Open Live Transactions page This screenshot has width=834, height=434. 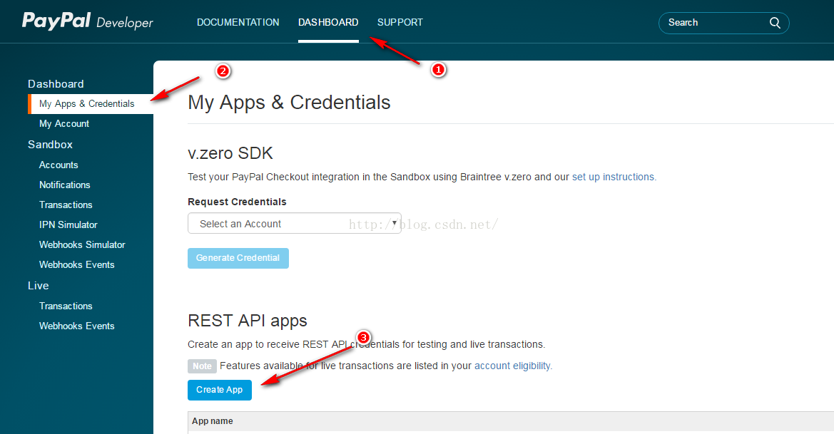[66, 306]
